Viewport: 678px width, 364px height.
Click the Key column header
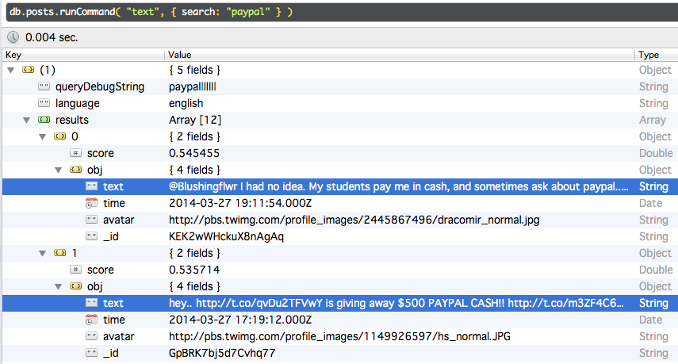[x=83, y=55]
